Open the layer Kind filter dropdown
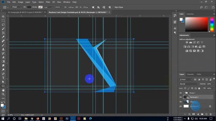The width and height of the screenshot is (216, 121). point(186,79)
